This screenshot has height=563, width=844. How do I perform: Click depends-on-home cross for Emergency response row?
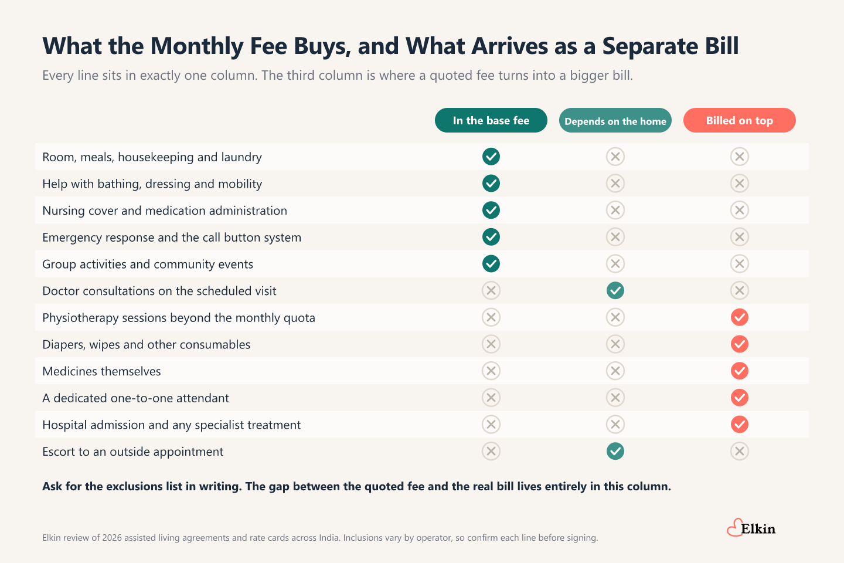coord(615,237)
